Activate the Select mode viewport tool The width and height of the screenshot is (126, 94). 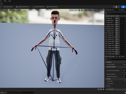coord(70,10)
